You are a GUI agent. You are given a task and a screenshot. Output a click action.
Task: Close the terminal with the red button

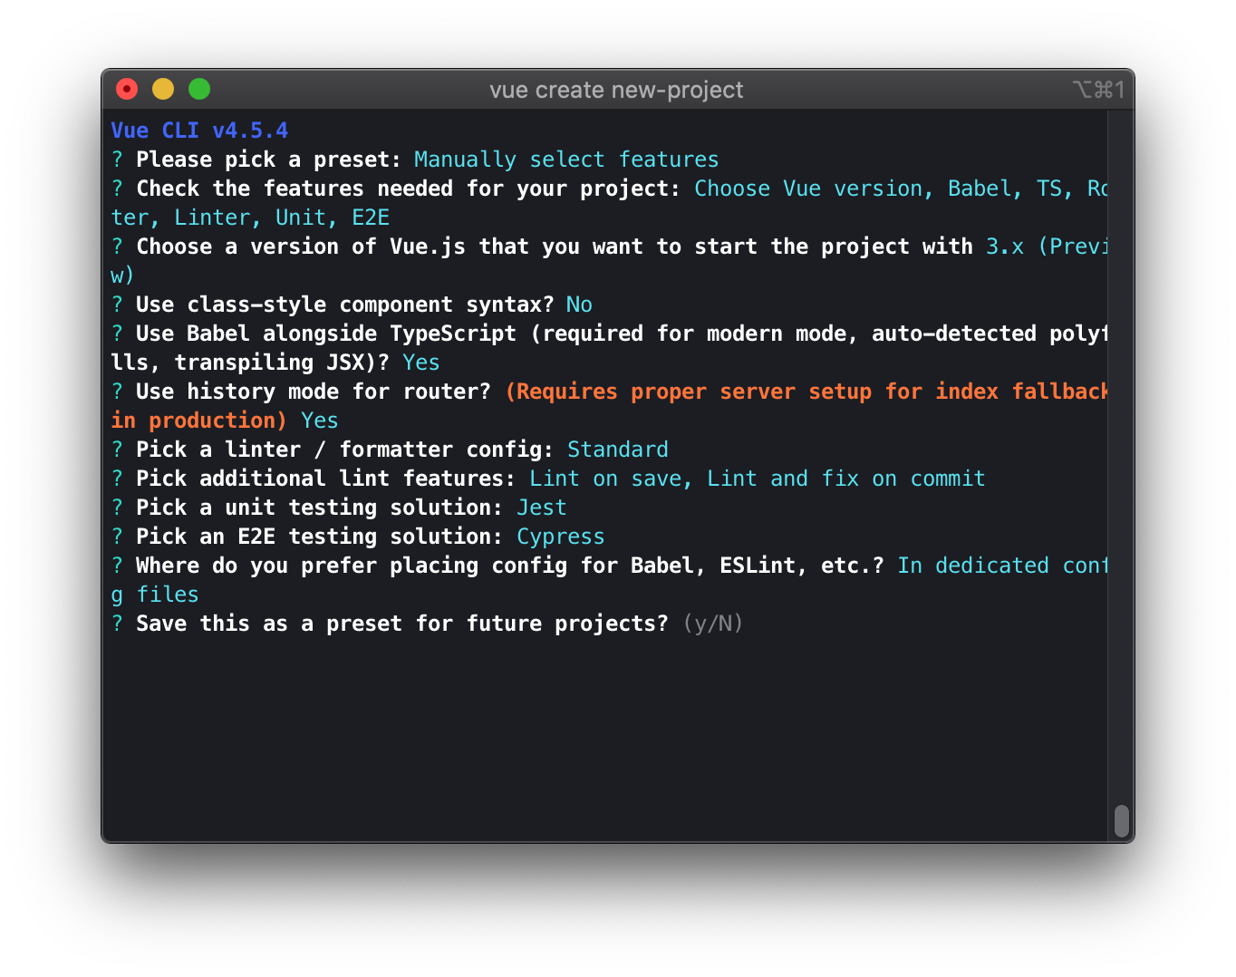click(127, 89)
